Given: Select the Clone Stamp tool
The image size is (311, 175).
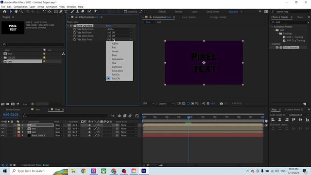Looking at the screenshot, I should tap(78, 12).
